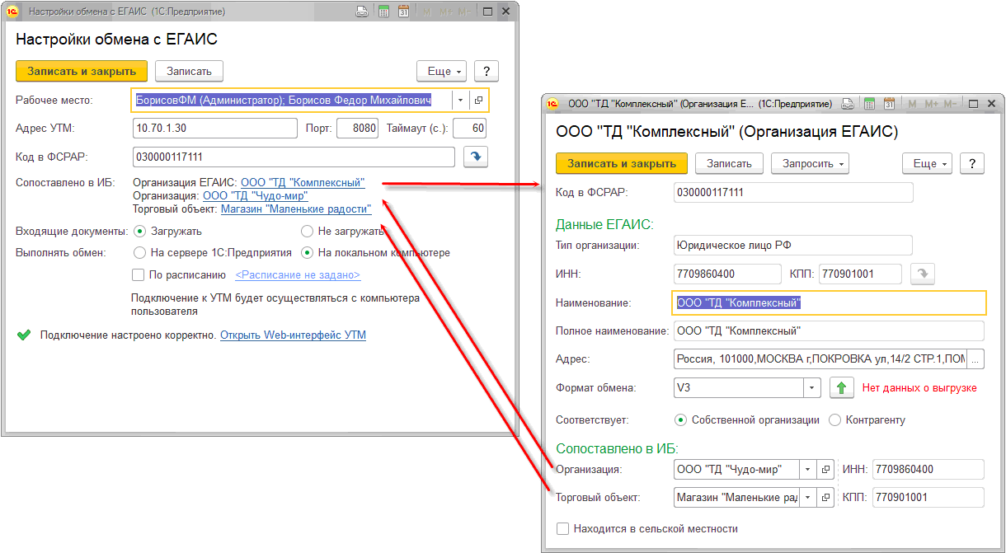Toggle Находится в сельской местности checkbox
The width and height of the screenshot is (1006, 553).
point(562,528)
